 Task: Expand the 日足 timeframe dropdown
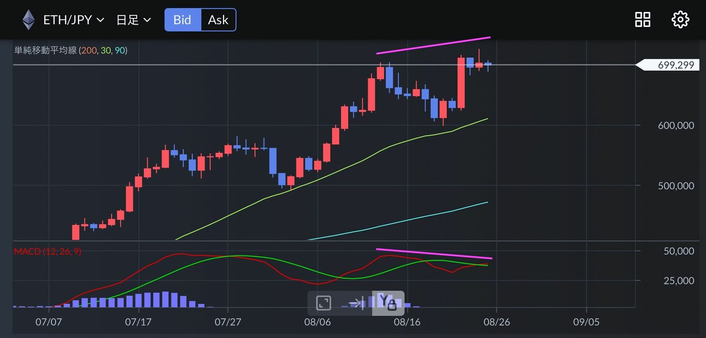133,20
